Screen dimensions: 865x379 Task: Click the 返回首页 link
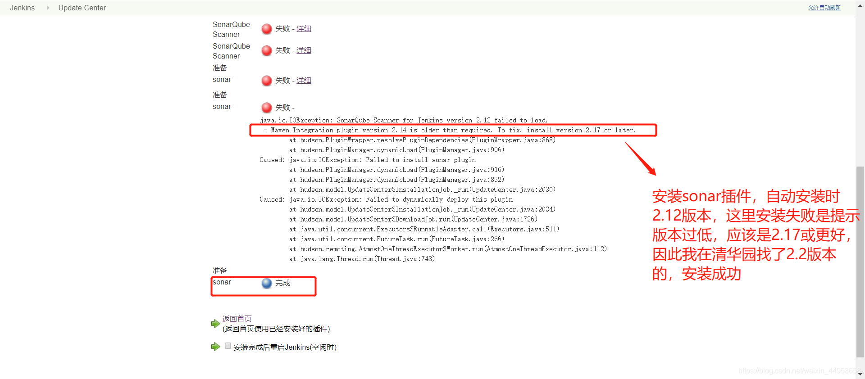click(237, 319)
